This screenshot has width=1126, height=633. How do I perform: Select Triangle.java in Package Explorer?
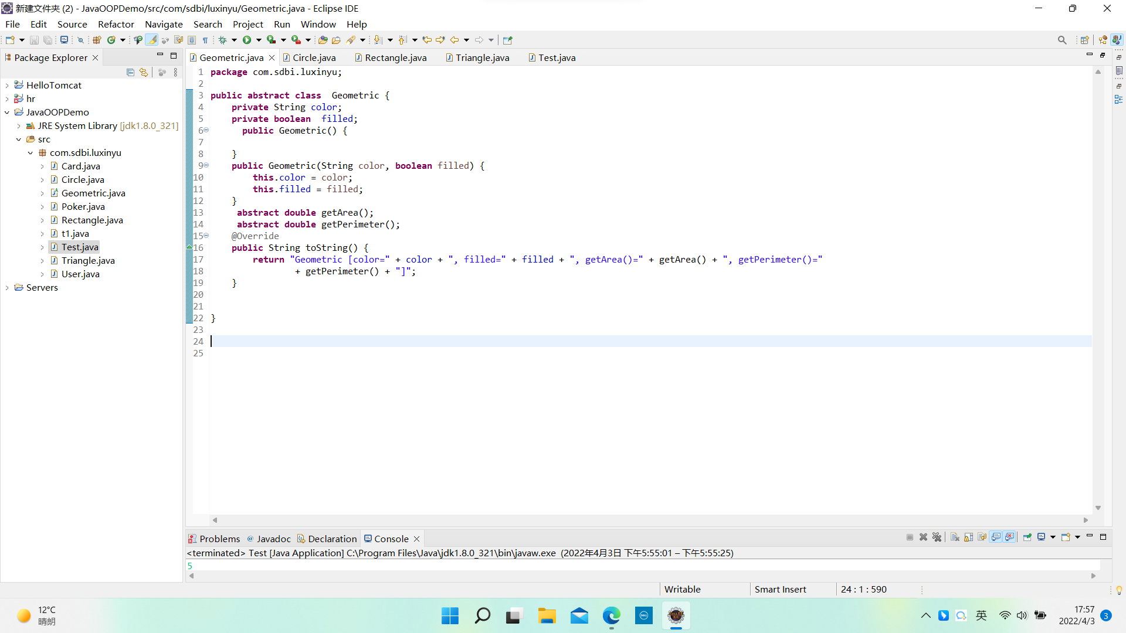tap(88, 260)
